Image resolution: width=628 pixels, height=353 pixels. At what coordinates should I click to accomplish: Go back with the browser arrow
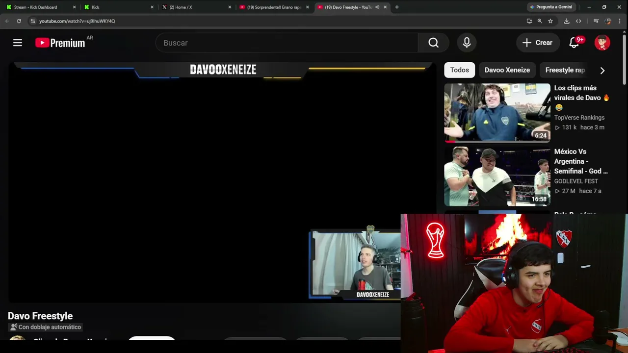[7, 21]
